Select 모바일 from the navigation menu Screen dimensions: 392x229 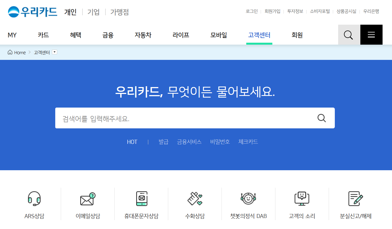coord(218,34)
